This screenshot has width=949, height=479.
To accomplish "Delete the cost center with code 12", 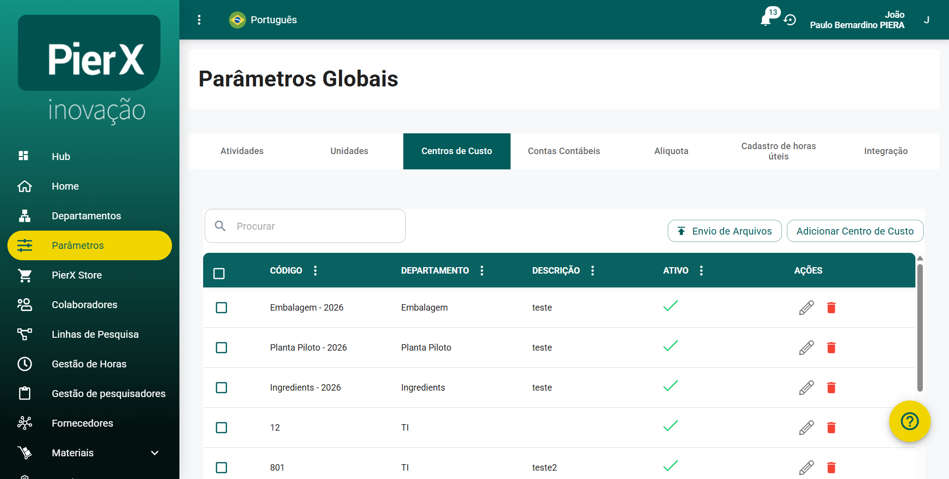I will tap(831, 428).
